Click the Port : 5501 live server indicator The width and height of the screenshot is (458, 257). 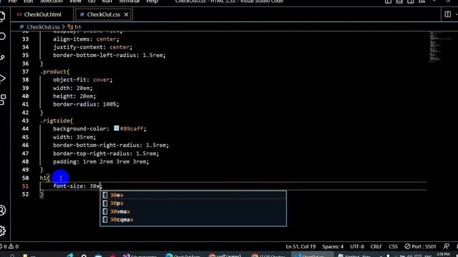coord(420,246)
